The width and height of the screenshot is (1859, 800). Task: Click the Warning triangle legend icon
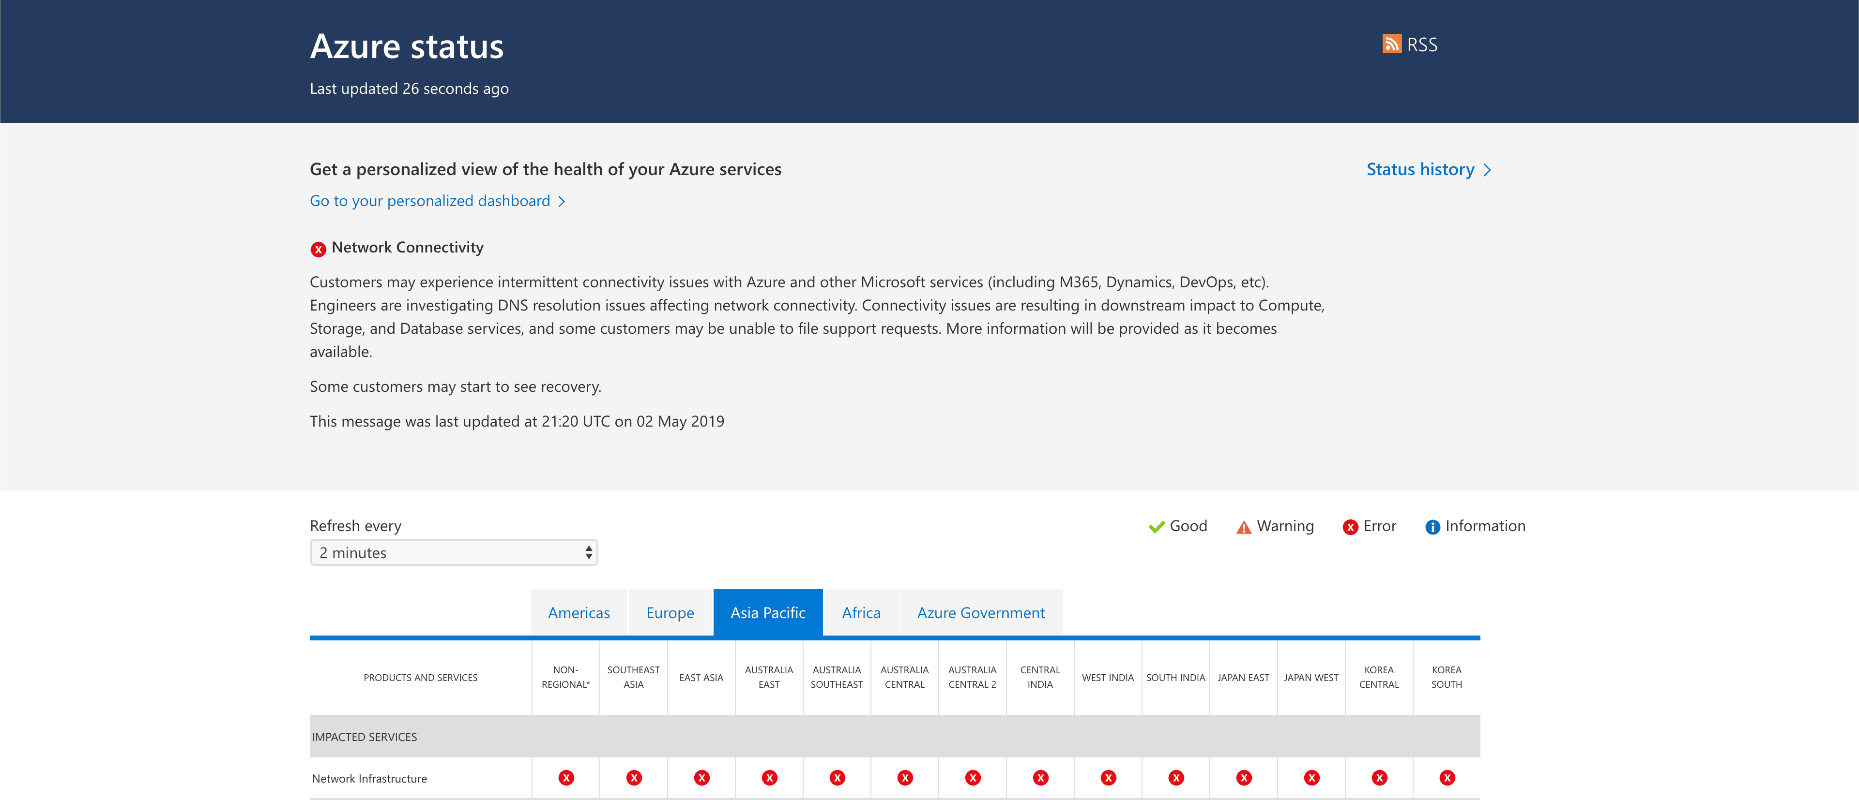1243,528
